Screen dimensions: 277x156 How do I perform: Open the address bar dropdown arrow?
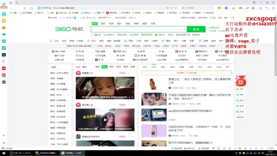175,8
